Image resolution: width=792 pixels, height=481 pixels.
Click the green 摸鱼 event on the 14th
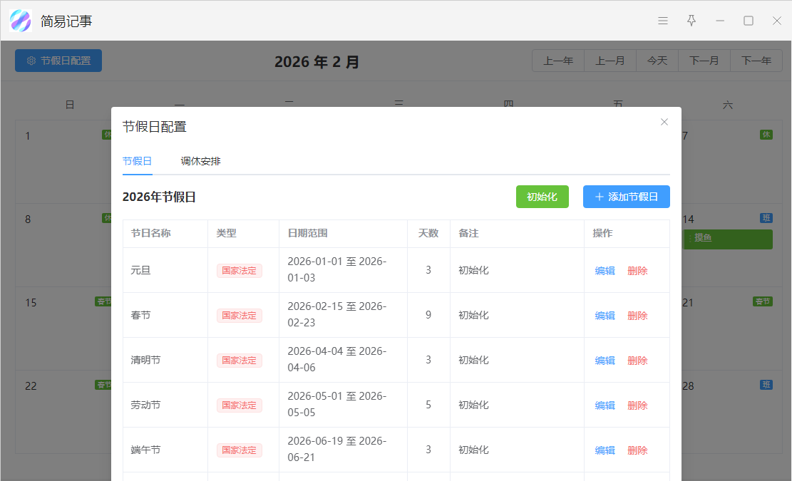pyautogui.click(x=727, y=239)
